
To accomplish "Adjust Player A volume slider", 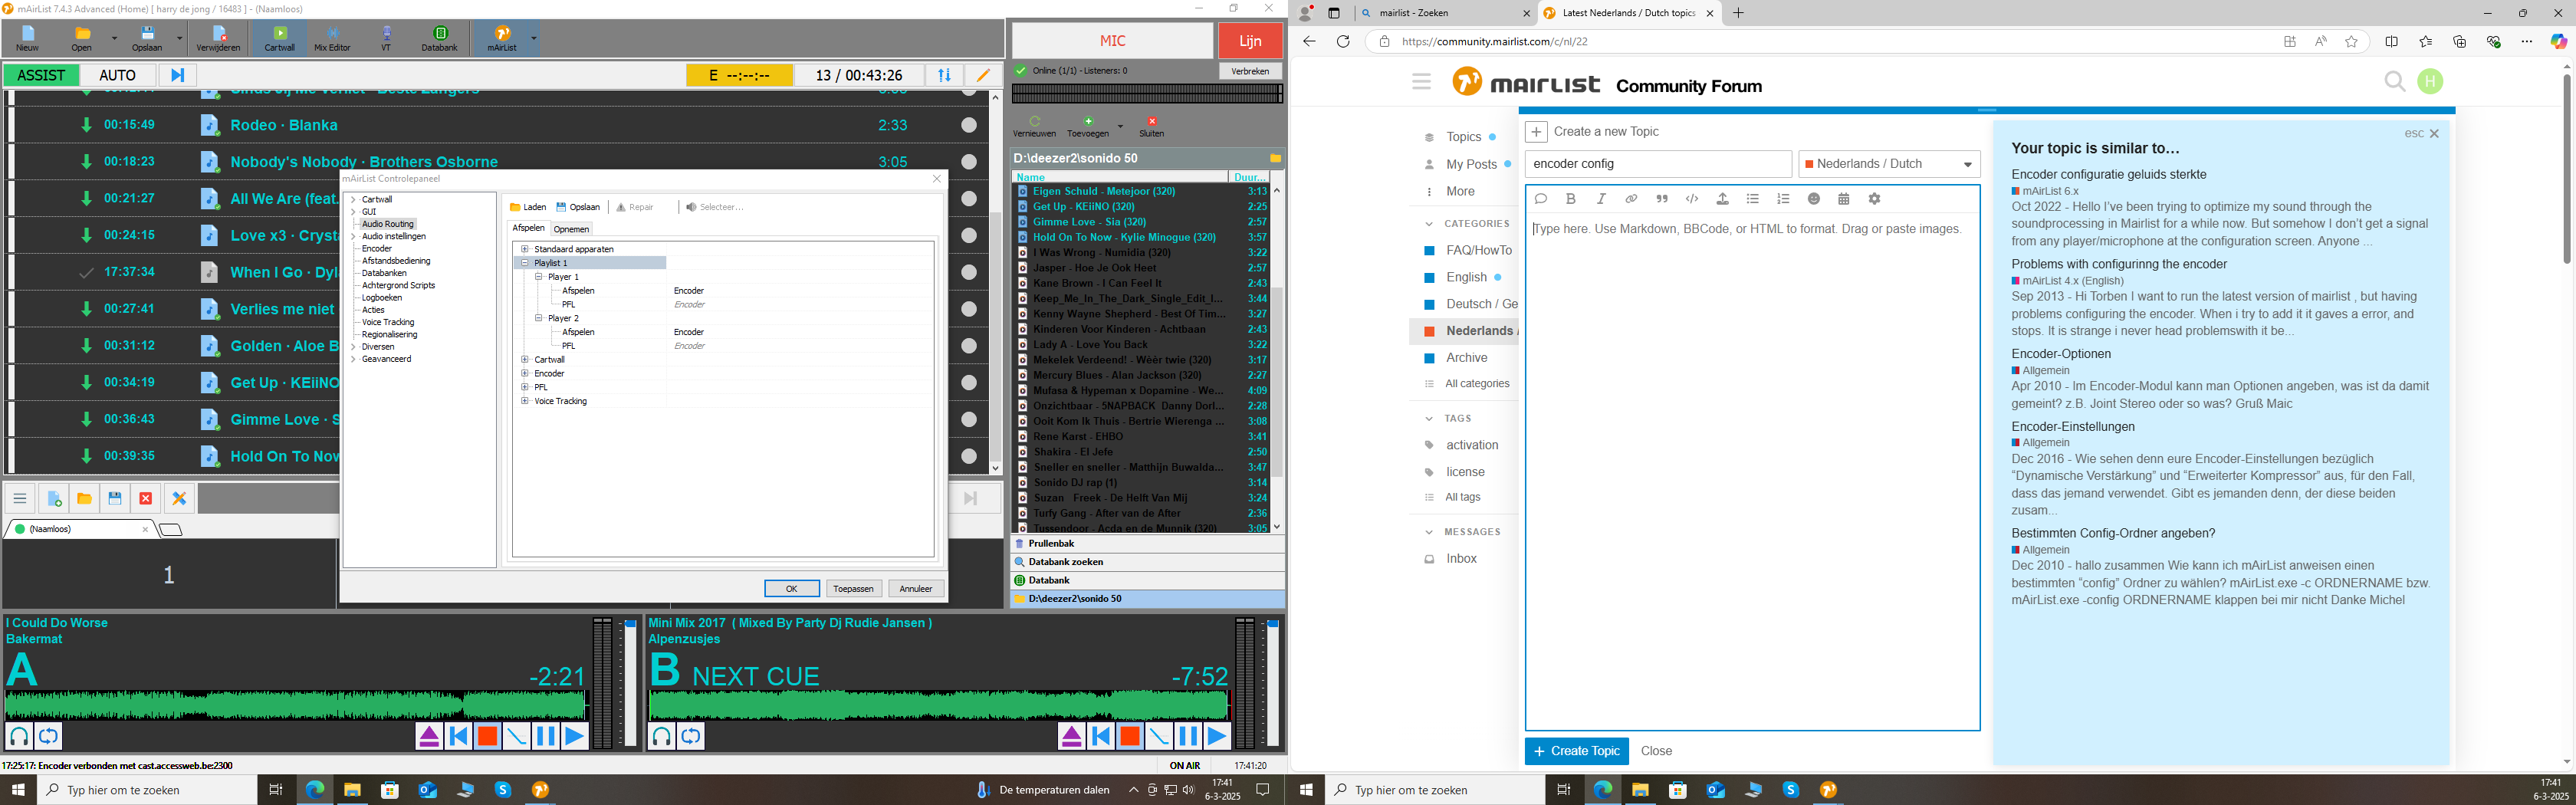I will pos(630,684).
